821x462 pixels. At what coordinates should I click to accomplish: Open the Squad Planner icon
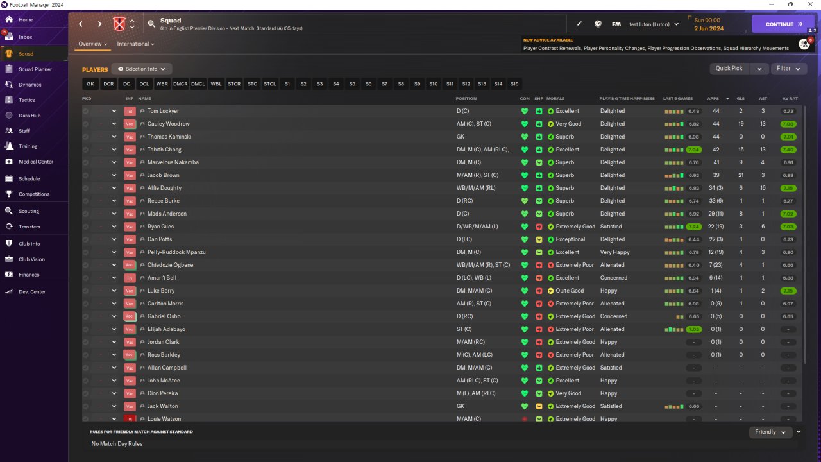point(9,69)
